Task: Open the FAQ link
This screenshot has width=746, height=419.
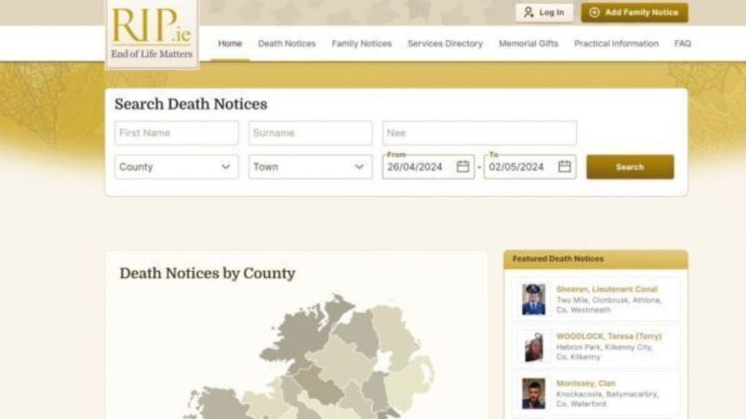Action: point(683,43)
